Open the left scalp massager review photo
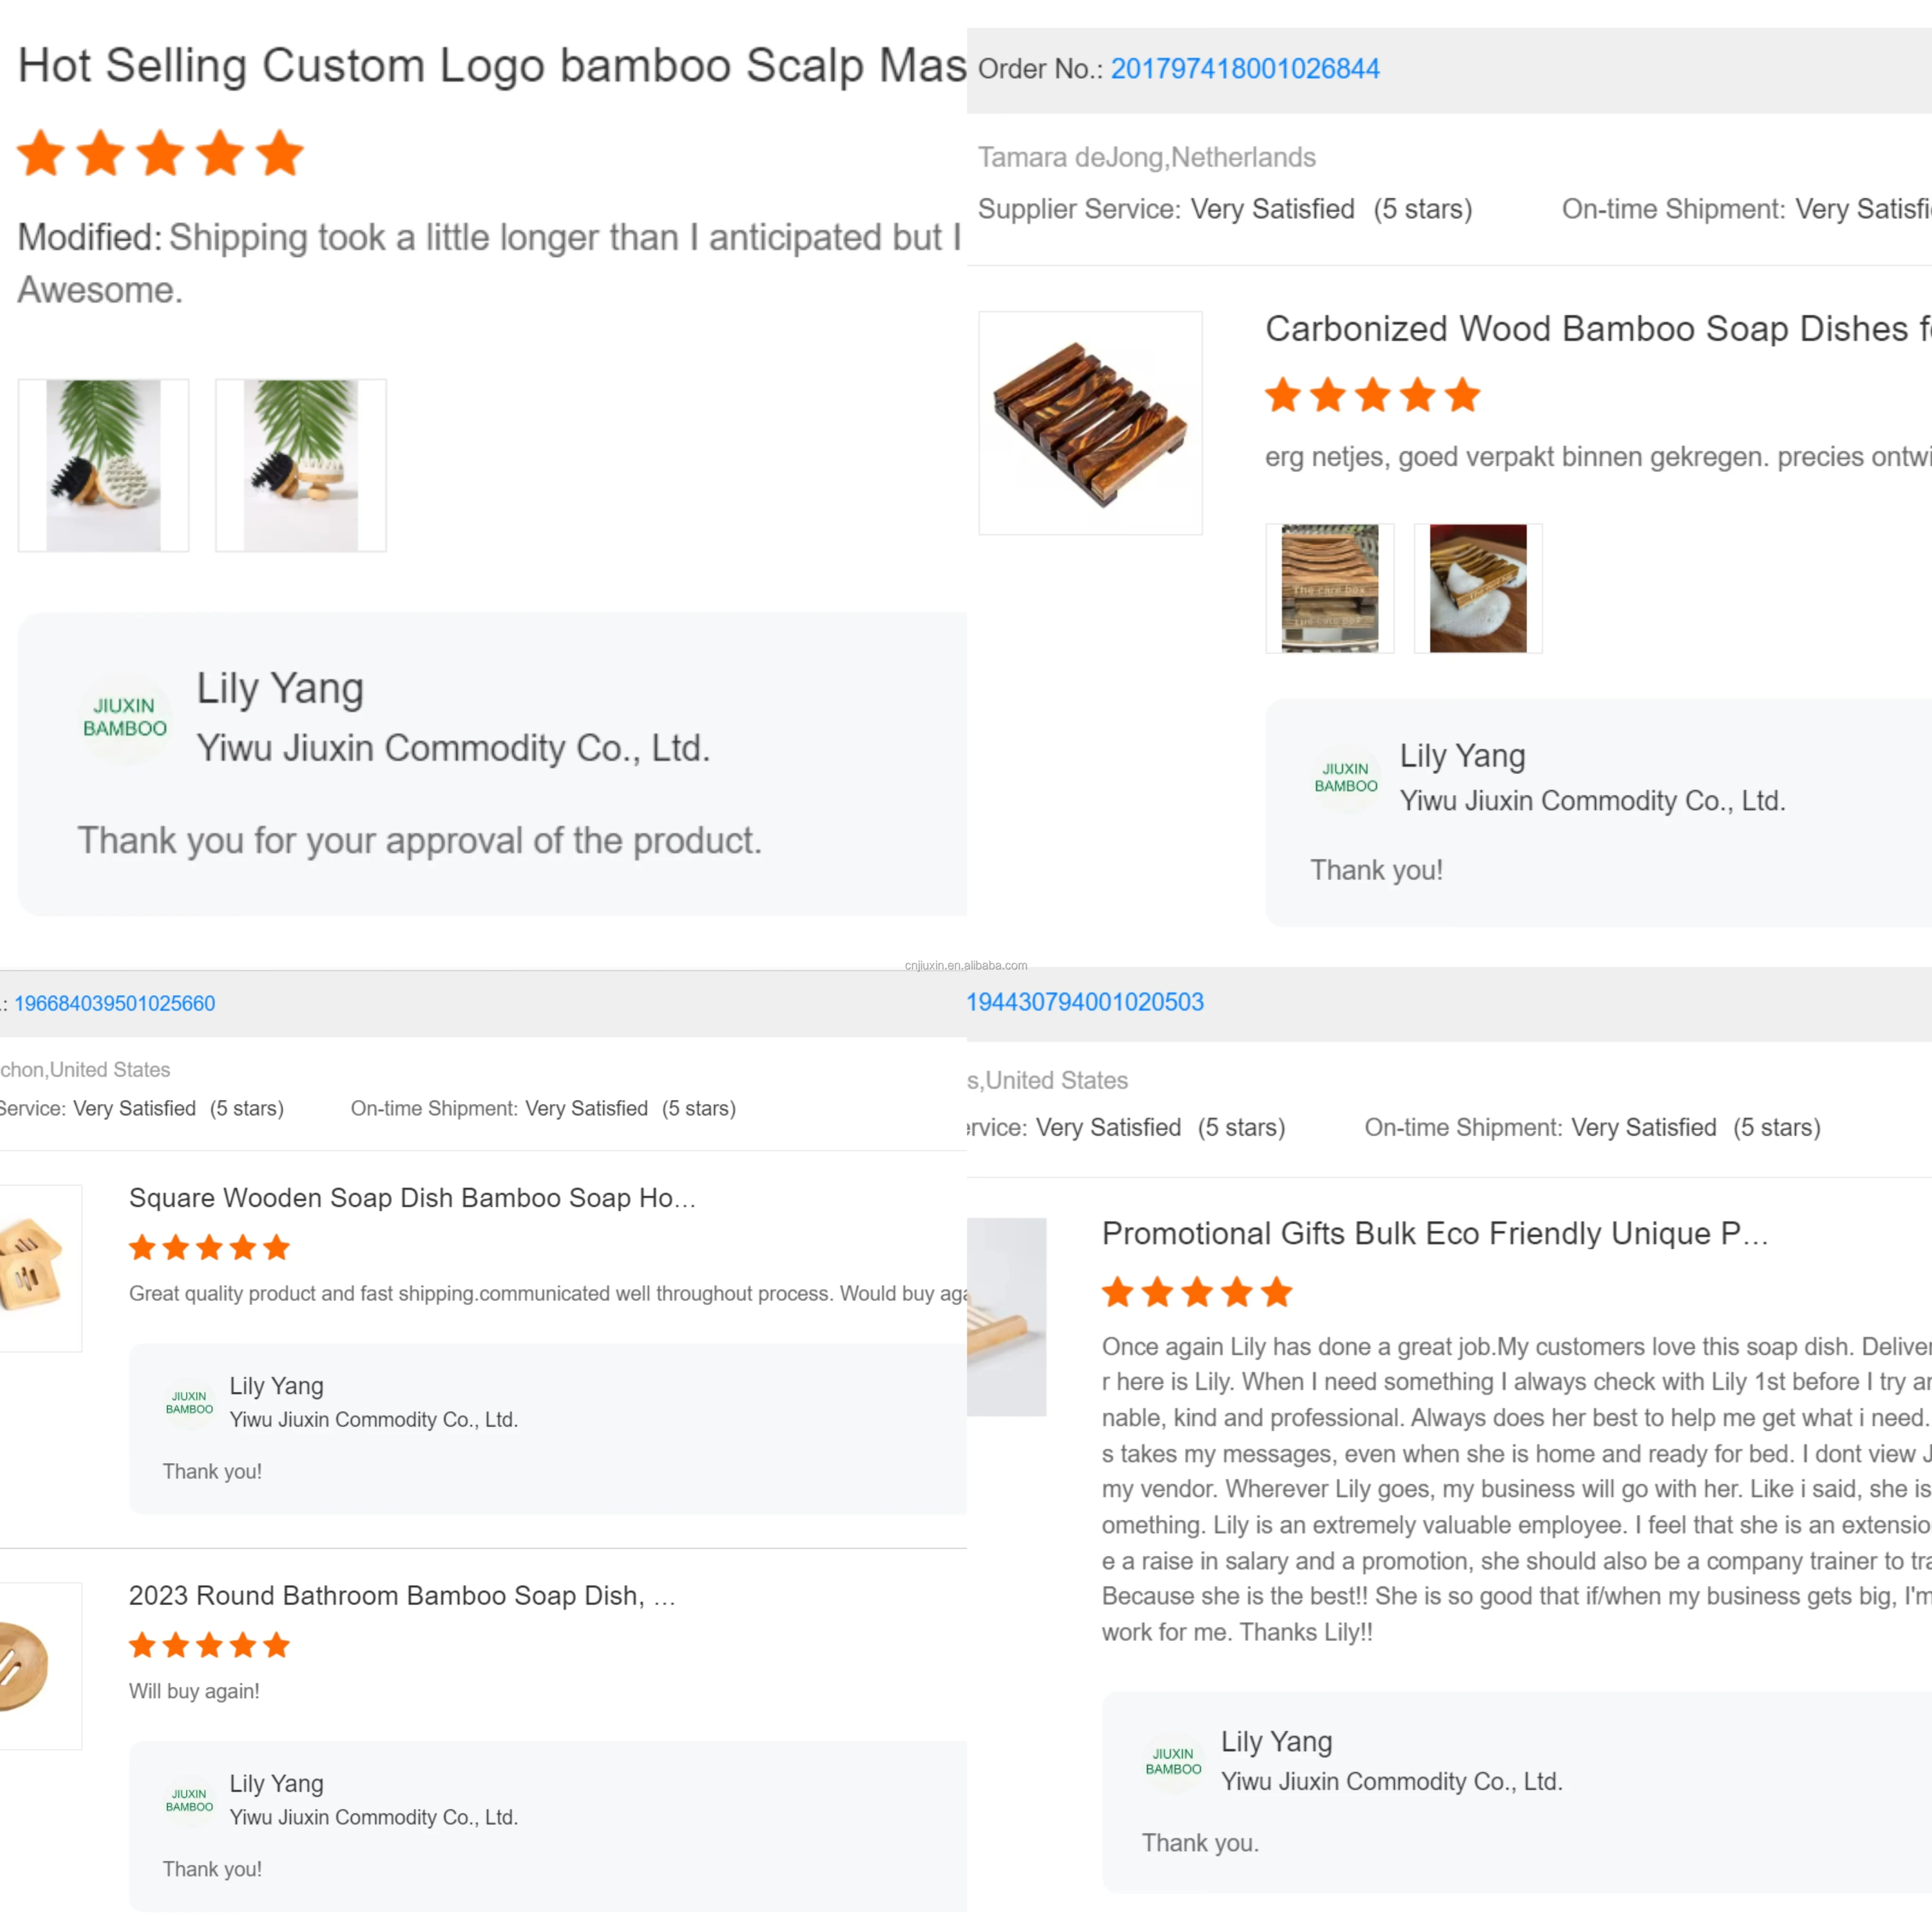1932x1932 pixels. (103, 465)
